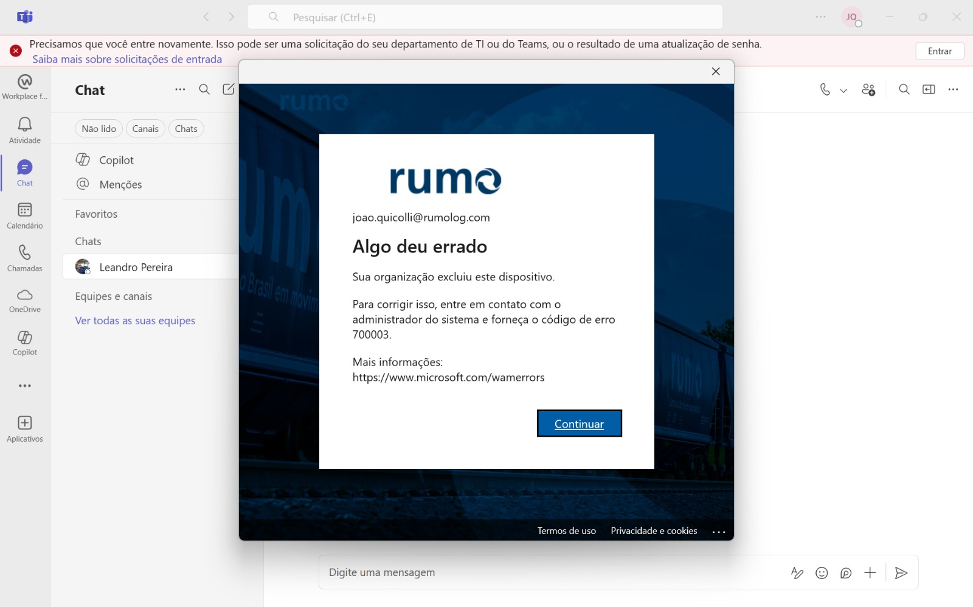Open the Atividade bell in sidebar
This screenshot has width=973, height=607.
[25, 130]
